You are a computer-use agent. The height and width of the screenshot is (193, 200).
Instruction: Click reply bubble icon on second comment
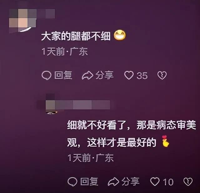pos(72,181)
